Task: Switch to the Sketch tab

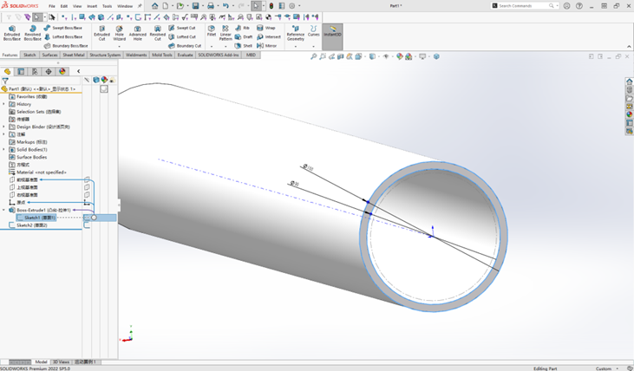Action: coord(29,55)
